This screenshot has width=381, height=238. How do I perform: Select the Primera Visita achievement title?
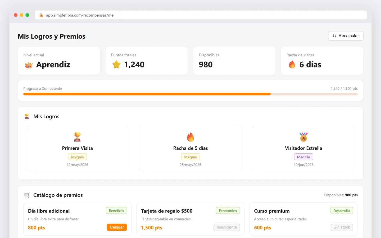pyautogui.click(x=78, y=148)
